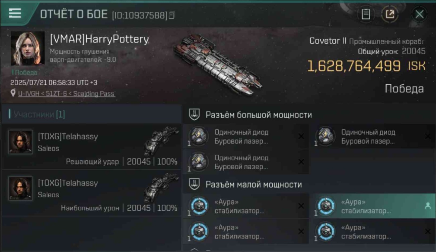Click highlighted «Аура» стабилизатор with person icon

374,206
